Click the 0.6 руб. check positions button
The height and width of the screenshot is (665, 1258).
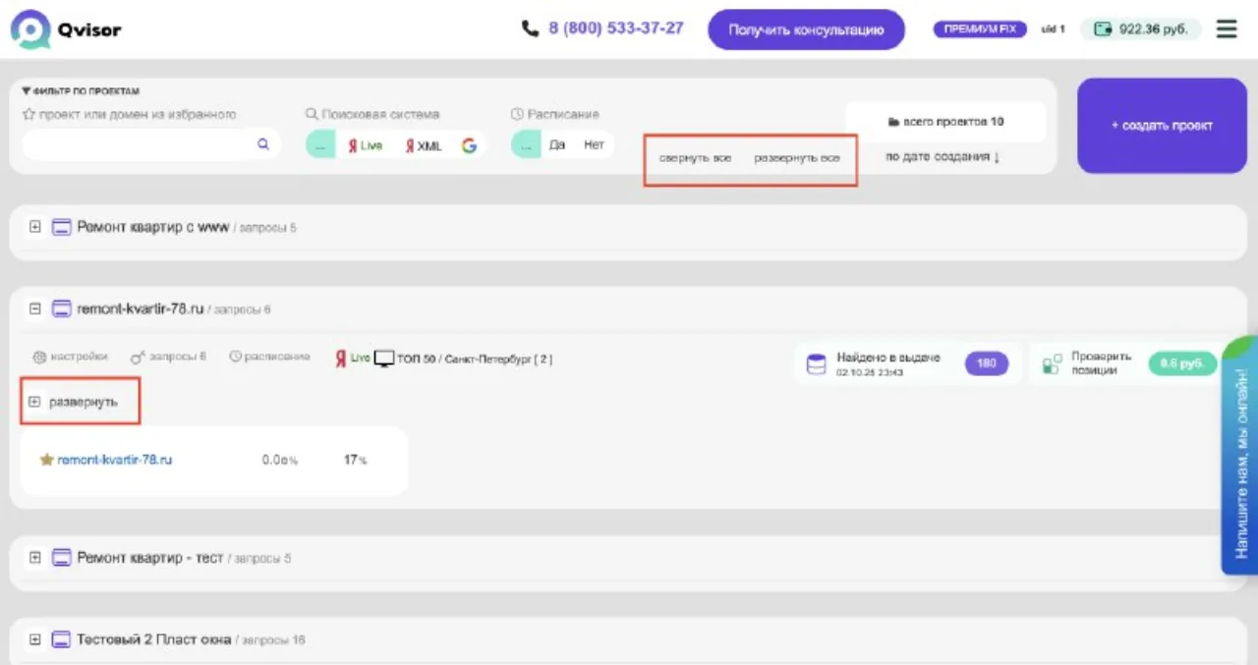(1182, 363)
